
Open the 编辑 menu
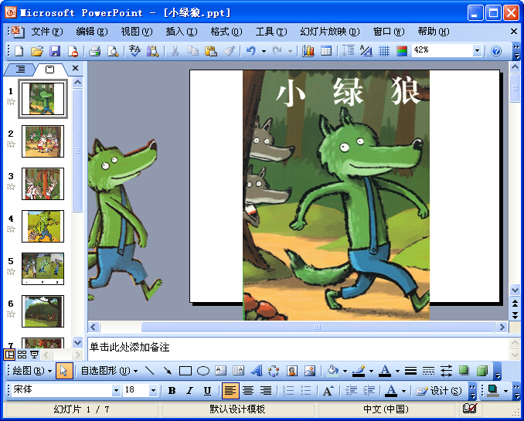pos(92,32)
